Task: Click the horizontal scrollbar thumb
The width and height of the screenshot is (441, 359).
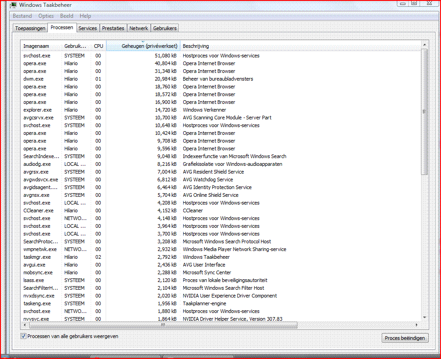Action: 163,325
